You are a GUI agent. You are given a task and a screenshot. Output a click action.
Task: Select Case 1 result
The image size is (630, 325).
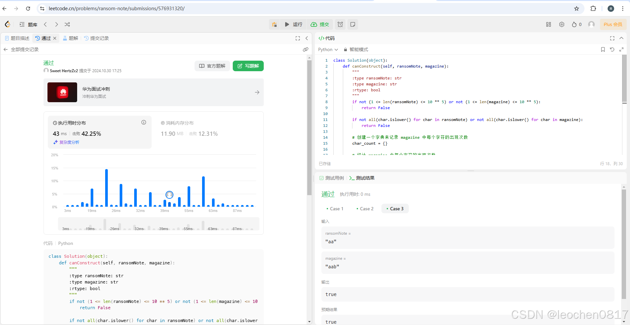click(335, 209)
